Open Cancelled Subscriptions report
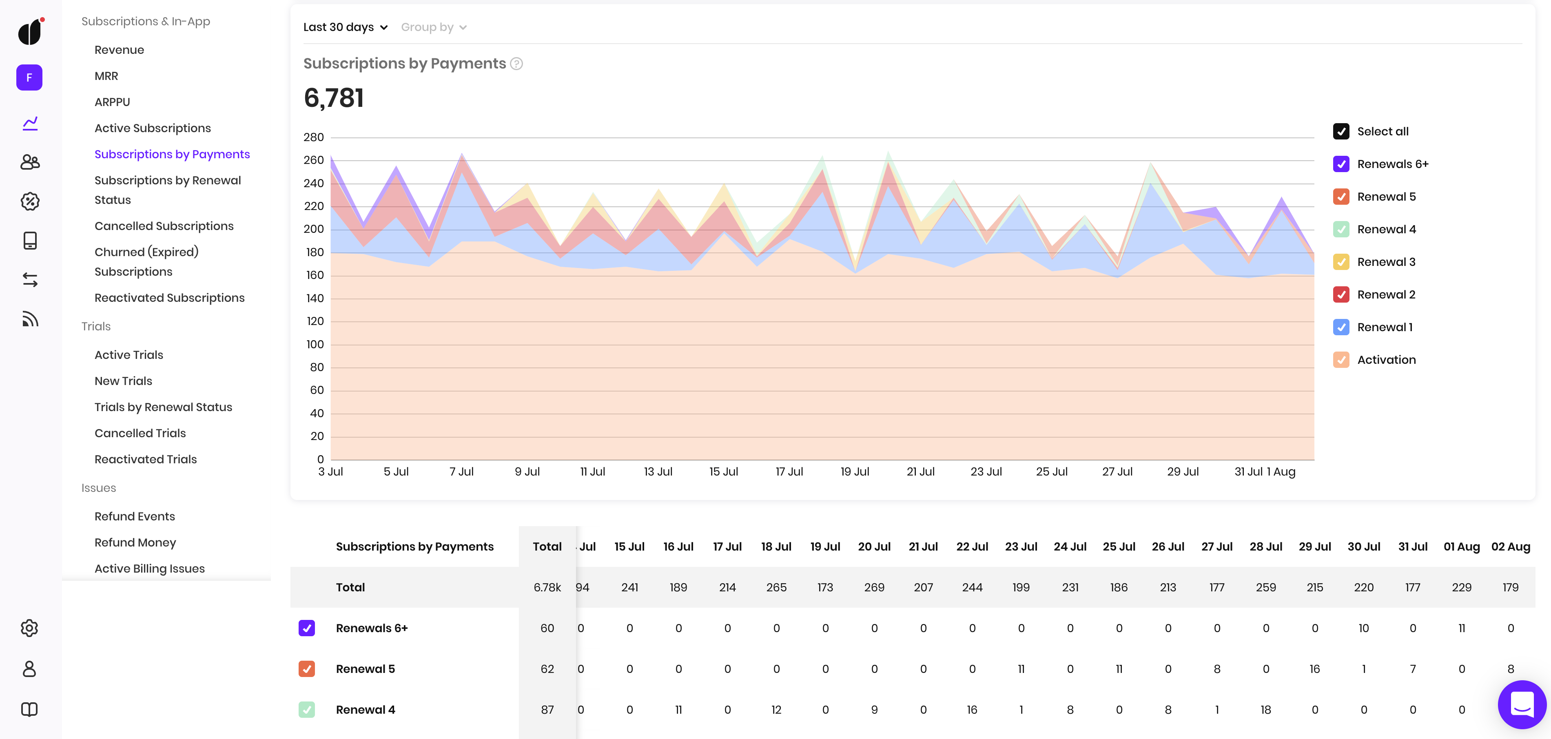1551x739 pixels. coord(164,226)
